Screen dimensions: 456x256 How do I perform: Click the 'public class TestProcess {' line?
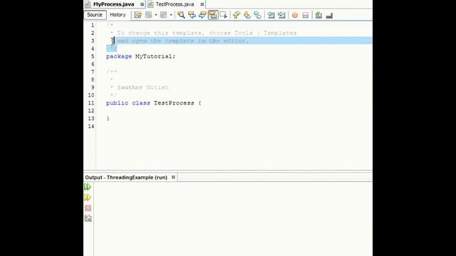pyautogui.click(x=154, y=103)
